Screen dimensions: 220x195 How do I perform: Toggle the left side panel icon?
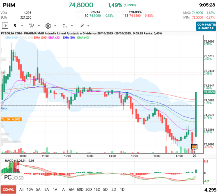click(5, 26)
